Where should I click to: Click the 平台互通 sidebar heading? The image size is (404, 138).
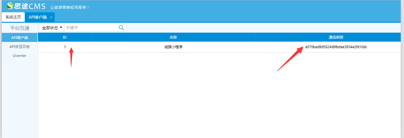pyautogui.click(x=20, y=28)
